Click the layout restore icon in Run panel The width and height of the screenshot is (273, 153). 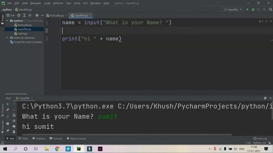pos(8,124)
